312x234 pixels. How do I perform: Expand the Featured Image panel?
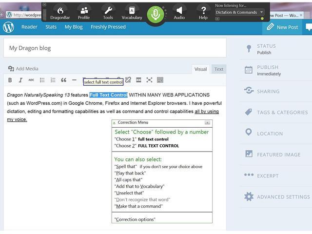pyautogui.click(x=275, y=155)
